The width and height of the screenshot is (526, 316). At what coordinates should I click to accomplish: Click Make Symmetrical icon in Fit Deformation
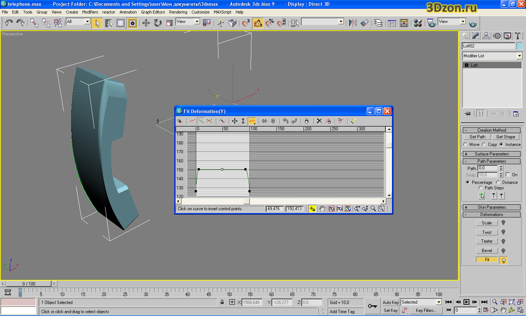[x=180, y=121]
